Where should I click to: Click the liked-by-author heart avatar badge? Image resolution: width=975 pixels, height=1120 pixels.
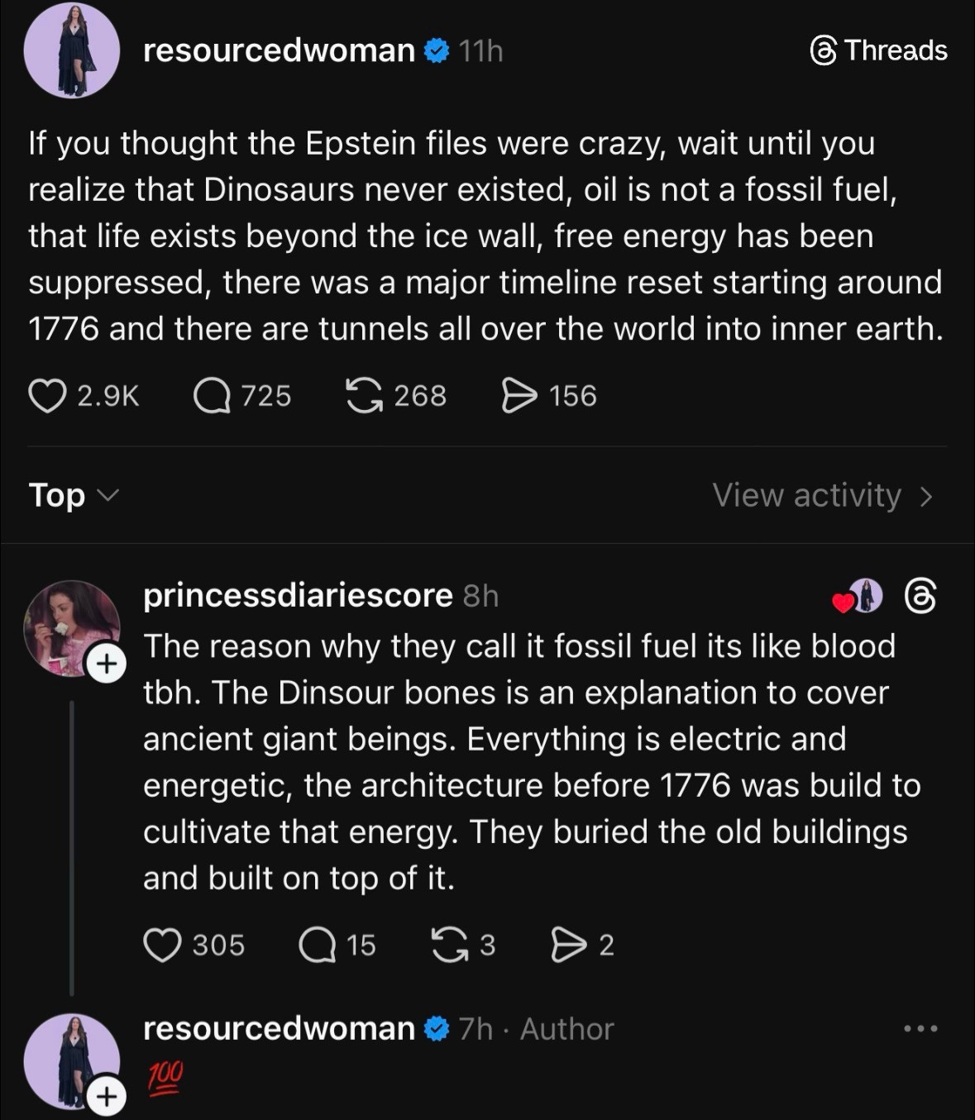coord(858,596)
